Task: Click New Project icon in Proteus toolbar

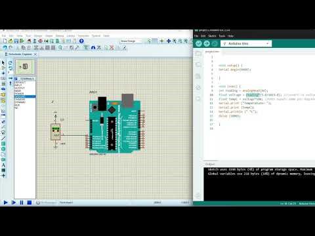Action: 5,41
